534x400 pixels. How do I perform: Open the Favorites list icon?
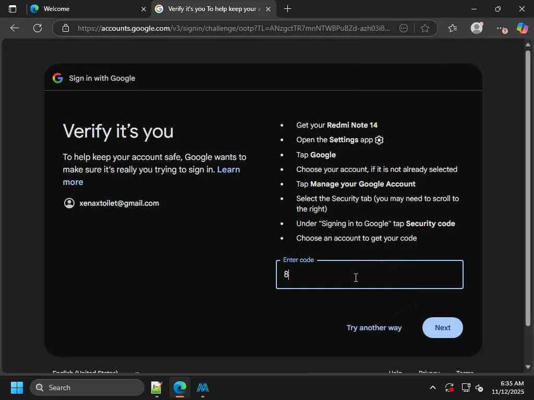point(453,28)
